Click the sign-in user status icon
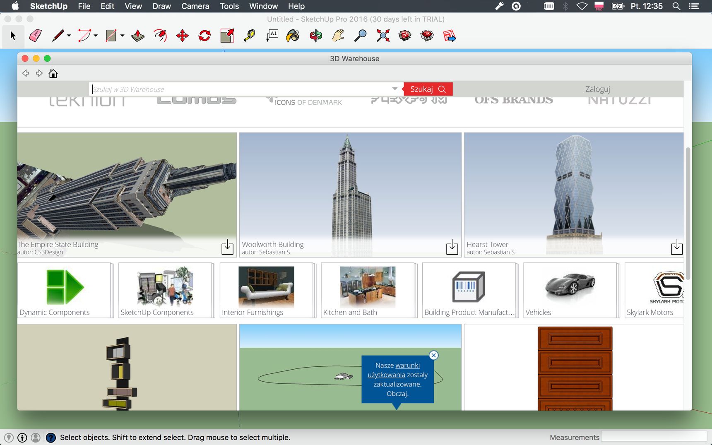The width and height of the screenshot is (712, 445). [x=36, y=438]
